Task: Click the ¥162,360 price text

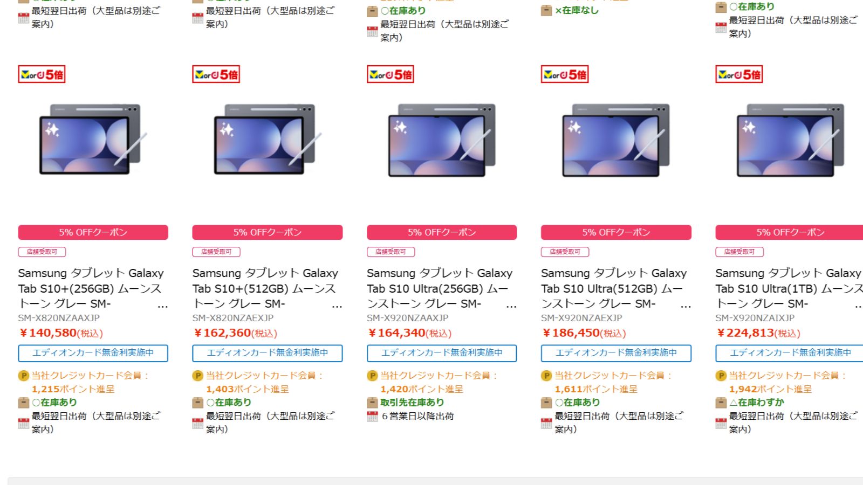Action: pyautogui.click(x=235, y=333)
